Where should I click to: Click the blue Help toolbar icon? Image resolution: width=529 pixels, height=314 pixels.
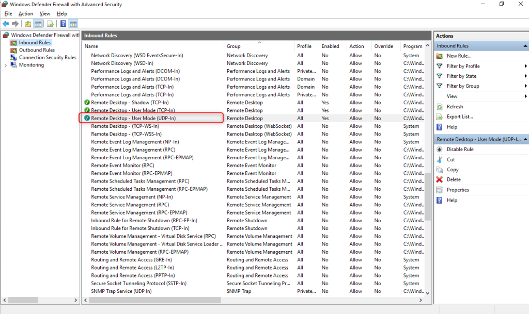(x=63, y=24)
